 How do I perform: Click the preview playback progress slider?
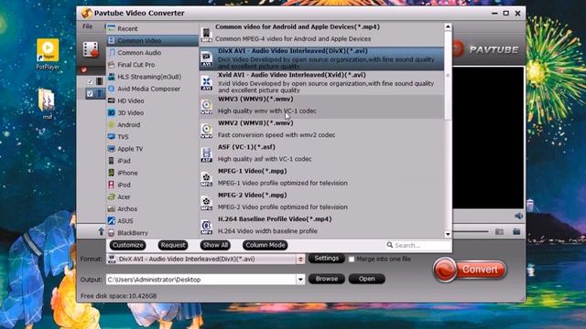click(471, 231)
